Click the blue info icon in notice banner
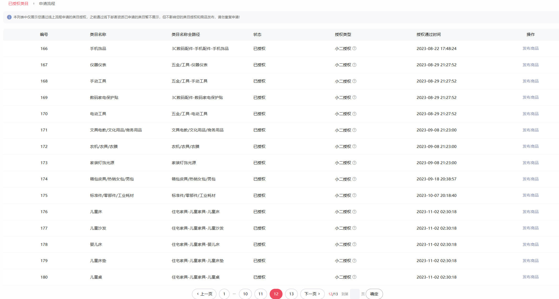 9,17
